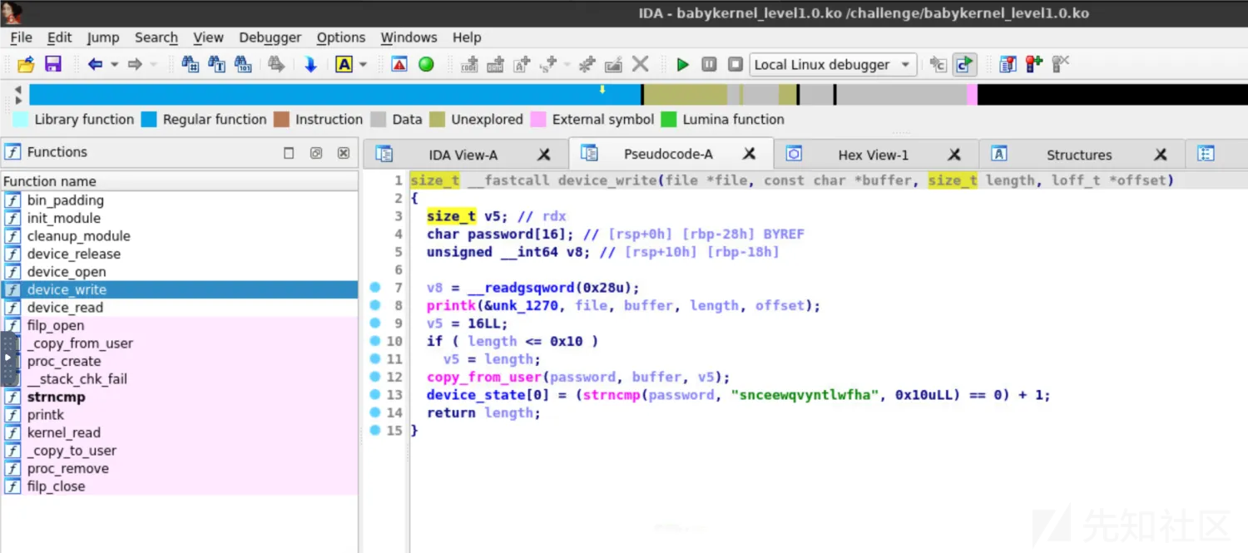Click the convert to code icon
The width and height of the screenshot is (1248, 553).
point(469,64)
